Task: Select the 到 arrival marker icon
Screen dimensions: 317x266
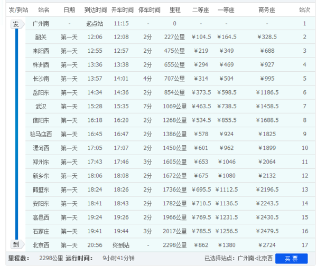Action: coord(17,244)
